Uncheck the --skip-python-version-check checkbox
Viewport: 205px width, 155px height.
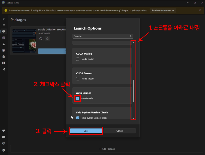pyautogui.click(x=78, y=118)
